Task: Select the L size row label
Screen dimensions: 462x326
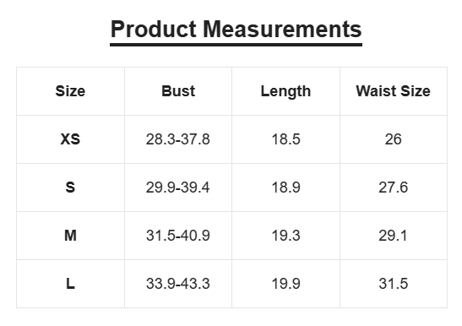Action: 70,284
